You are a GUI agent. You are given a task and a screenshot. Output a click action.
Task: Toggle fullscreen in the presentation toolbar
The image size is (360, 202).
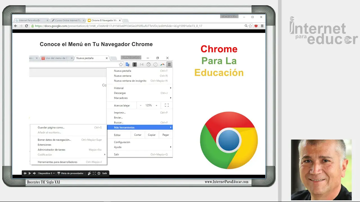coord(94,173)
